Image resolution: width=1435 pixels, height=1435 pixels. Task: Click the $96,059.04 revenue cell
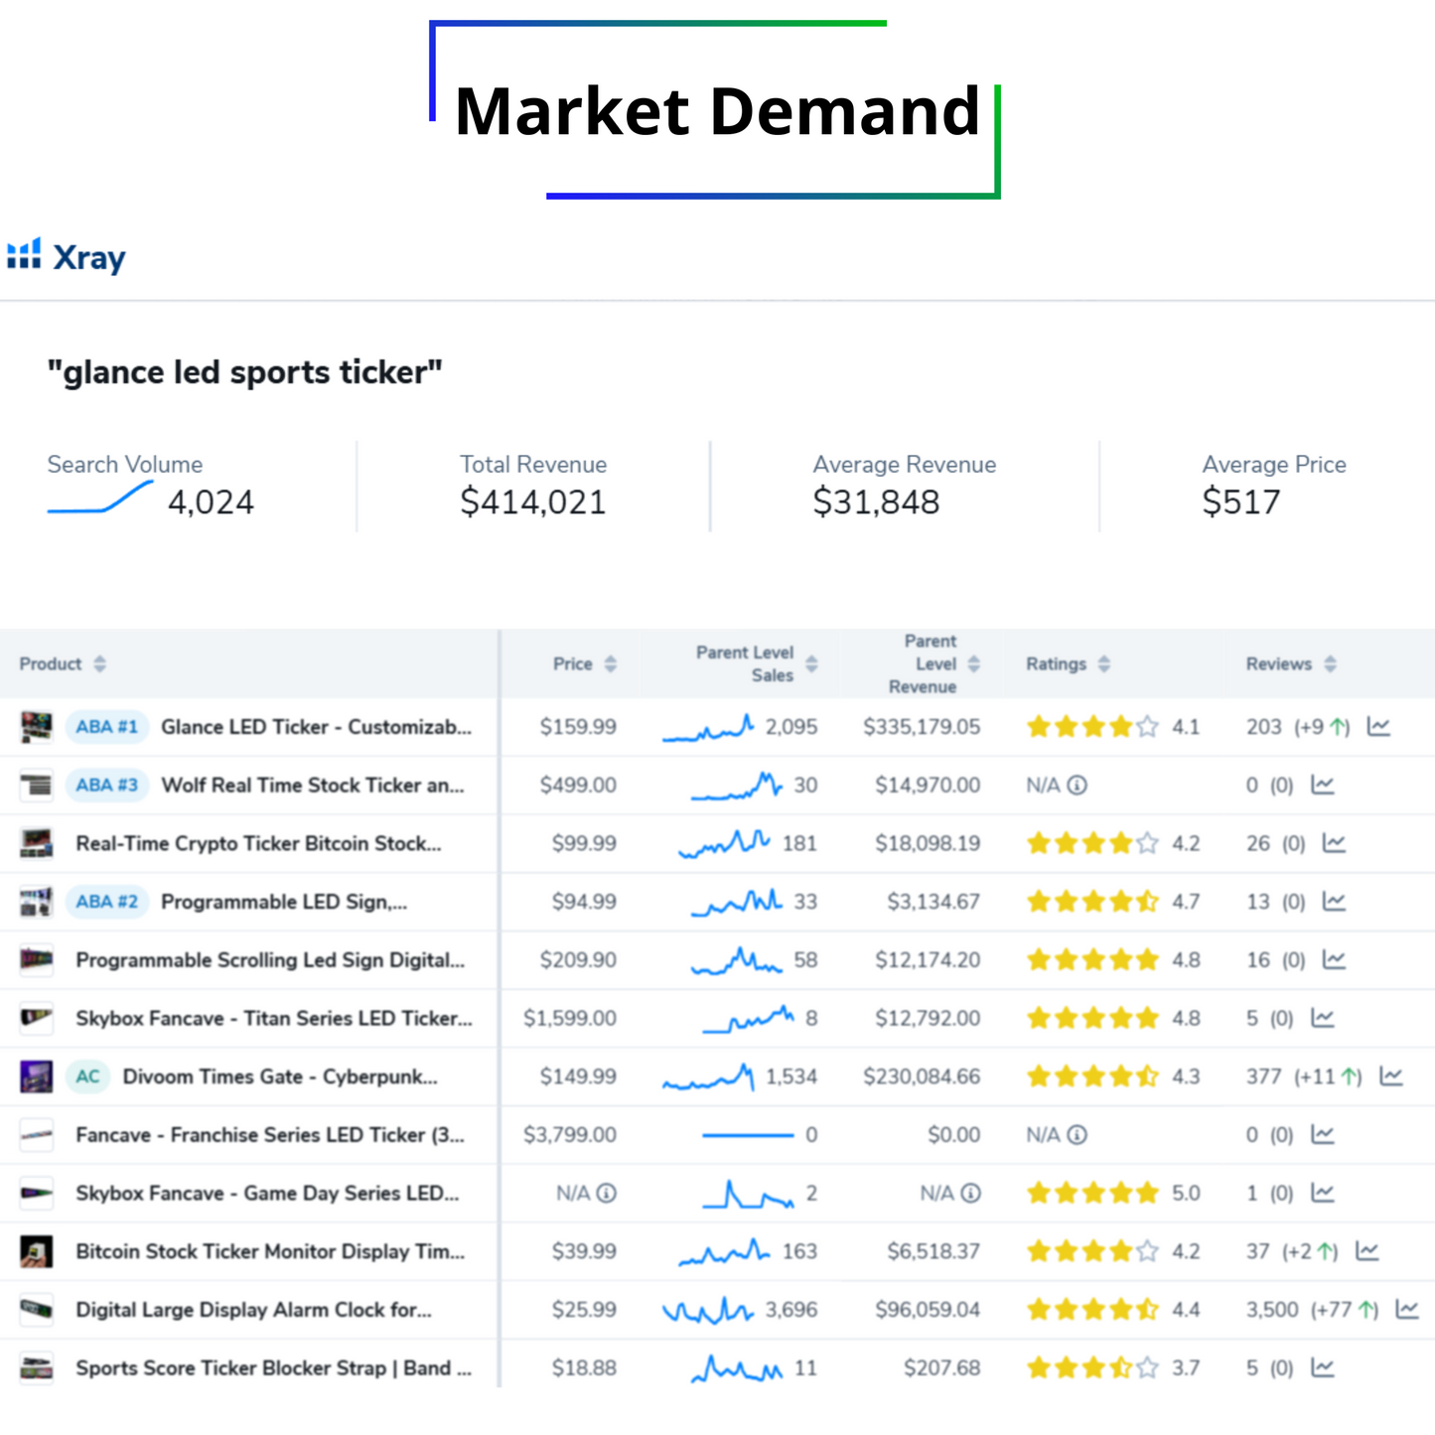click(x=928, y=1310)
